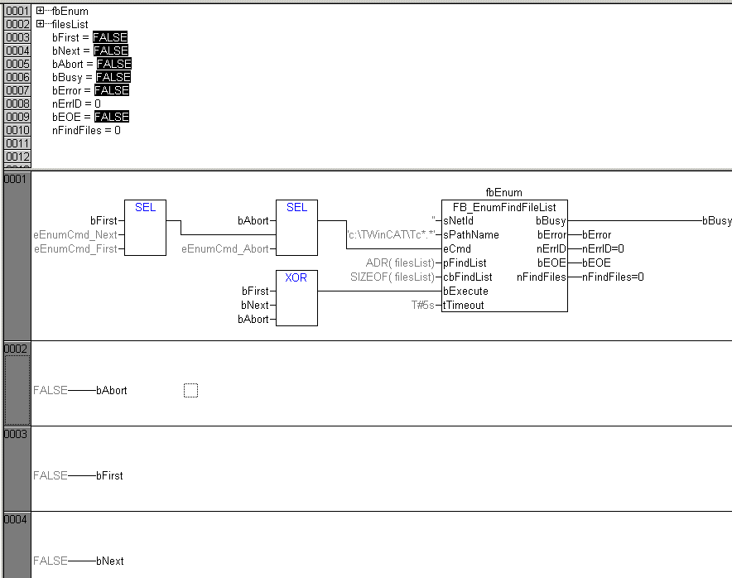
Task: Click the 'c:\TWinCAT\Tc*.*' path operand
Action: (x=391, y=234)
